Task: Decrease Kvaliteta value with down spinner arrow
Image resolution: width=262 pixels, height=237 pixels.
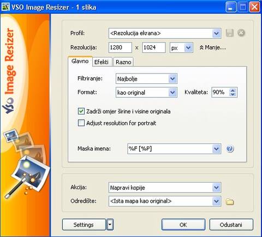Action: click(233, 94)
